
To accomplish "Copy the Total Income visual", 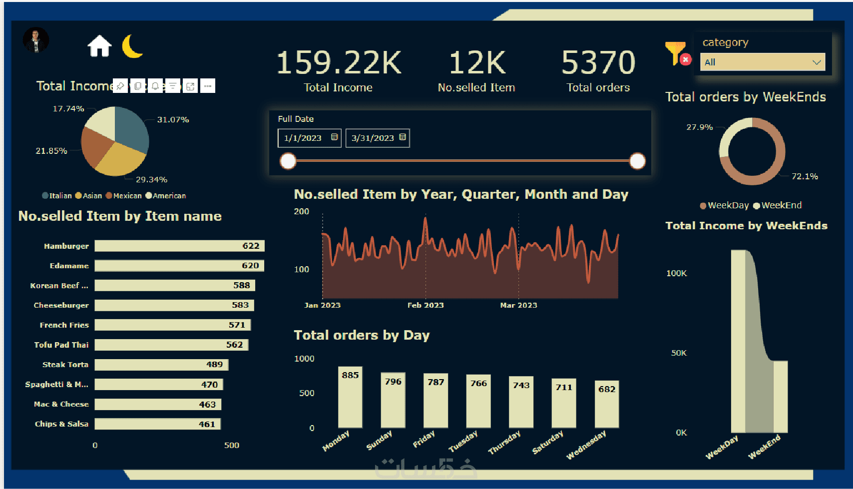I will coord(138,86).
